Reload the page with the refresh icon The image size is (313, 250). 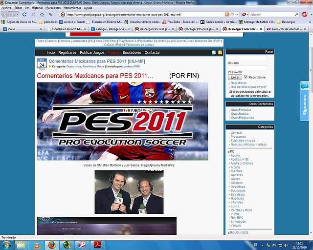coord(24,14)
